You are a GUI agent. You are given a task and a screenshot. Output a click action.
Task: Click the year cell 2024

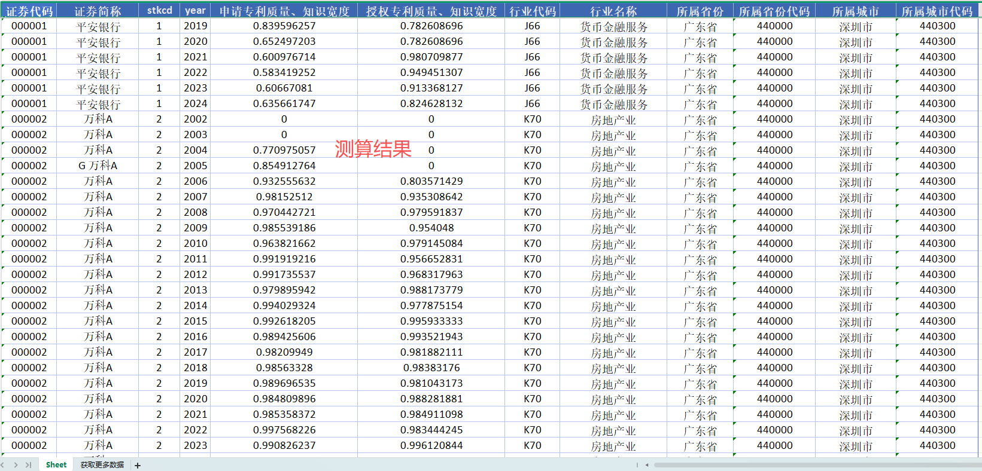(195, 103)
